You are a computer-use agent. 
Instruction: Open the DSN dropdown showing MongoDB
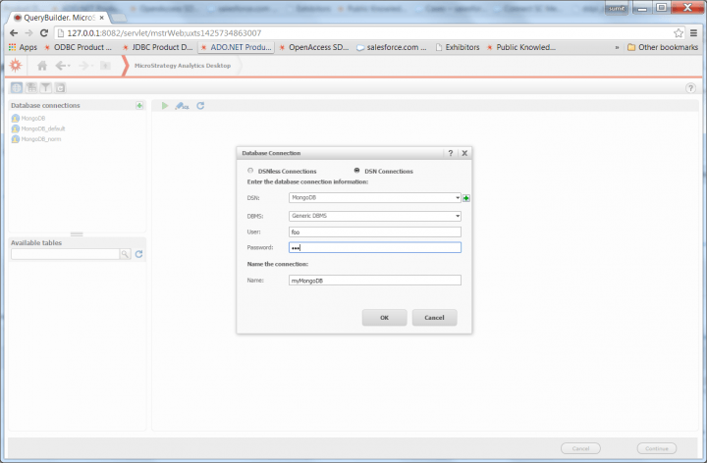pyautogui.click(x=458, y=198)
